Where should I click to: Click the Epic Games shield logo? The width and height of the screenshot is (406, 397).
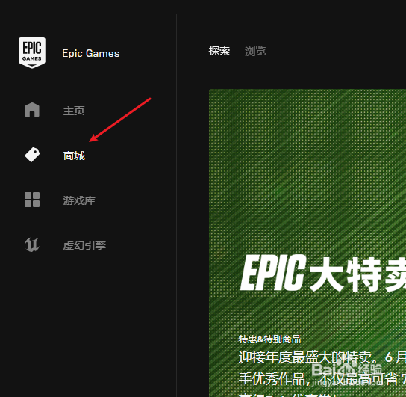(32, 53)
